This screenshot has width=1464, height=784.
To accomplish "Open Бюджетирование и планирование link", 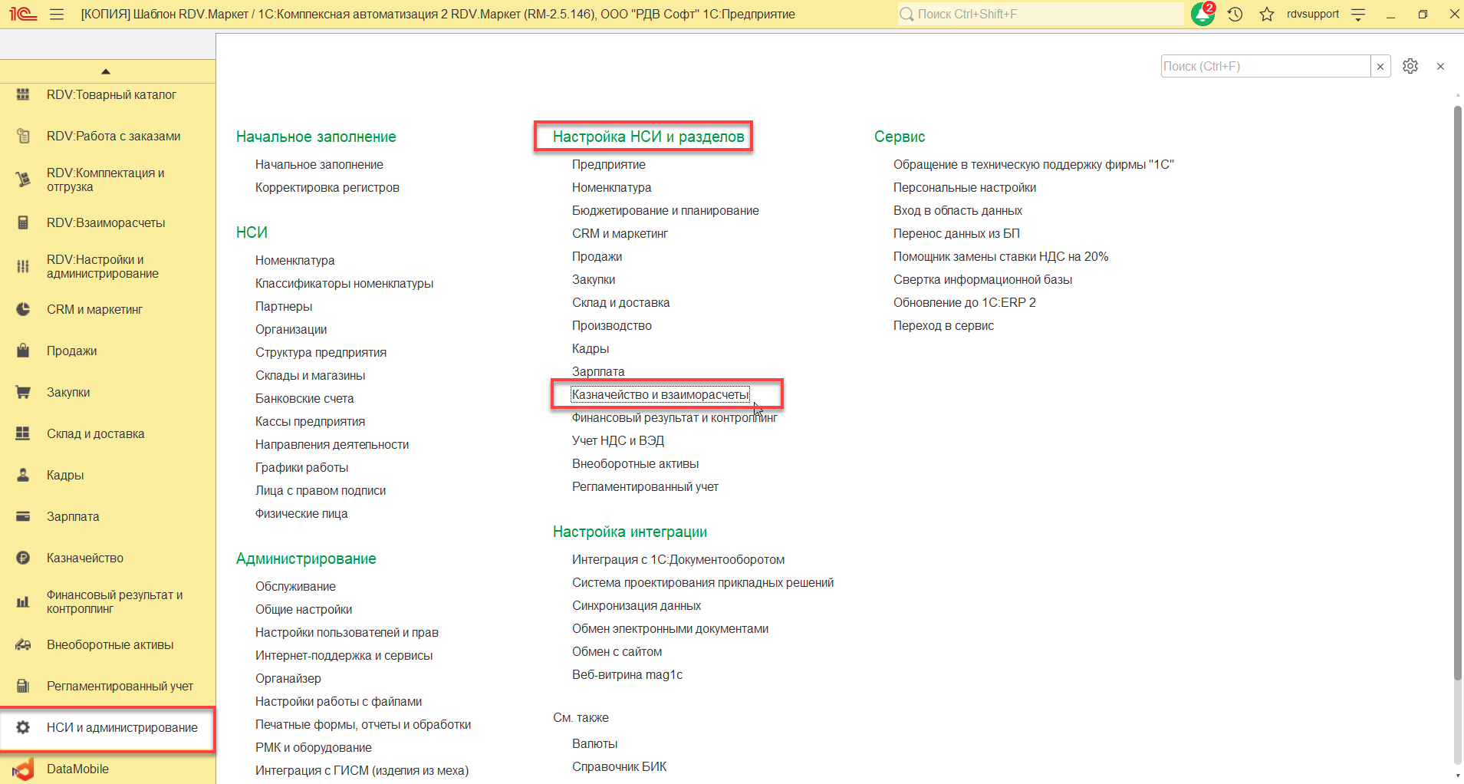I will tap(666, 210).
